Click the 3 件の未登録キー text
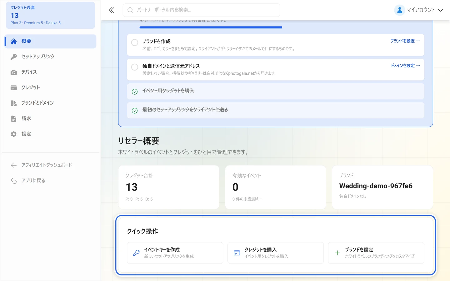 (x=247, y=199)
